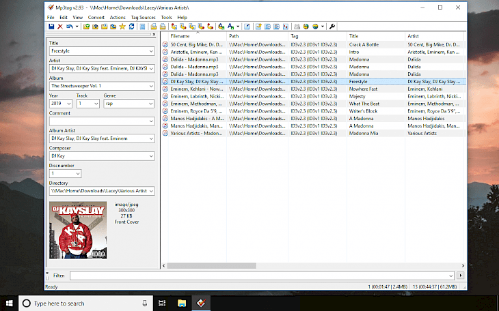Select the DJ Kay Slay album cover thumbnail
The image size is (499, 311).
tap(78, 230)
